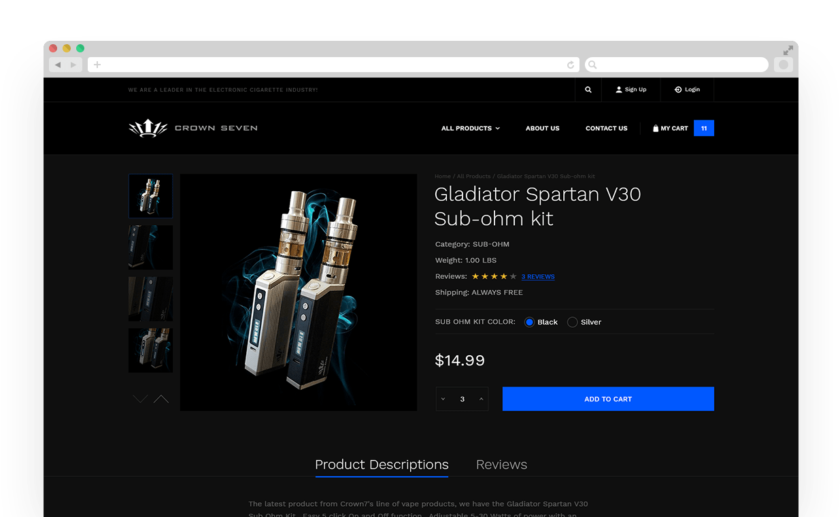
Task: Expand the All Products dropdown menu
Action: [471, 128]
